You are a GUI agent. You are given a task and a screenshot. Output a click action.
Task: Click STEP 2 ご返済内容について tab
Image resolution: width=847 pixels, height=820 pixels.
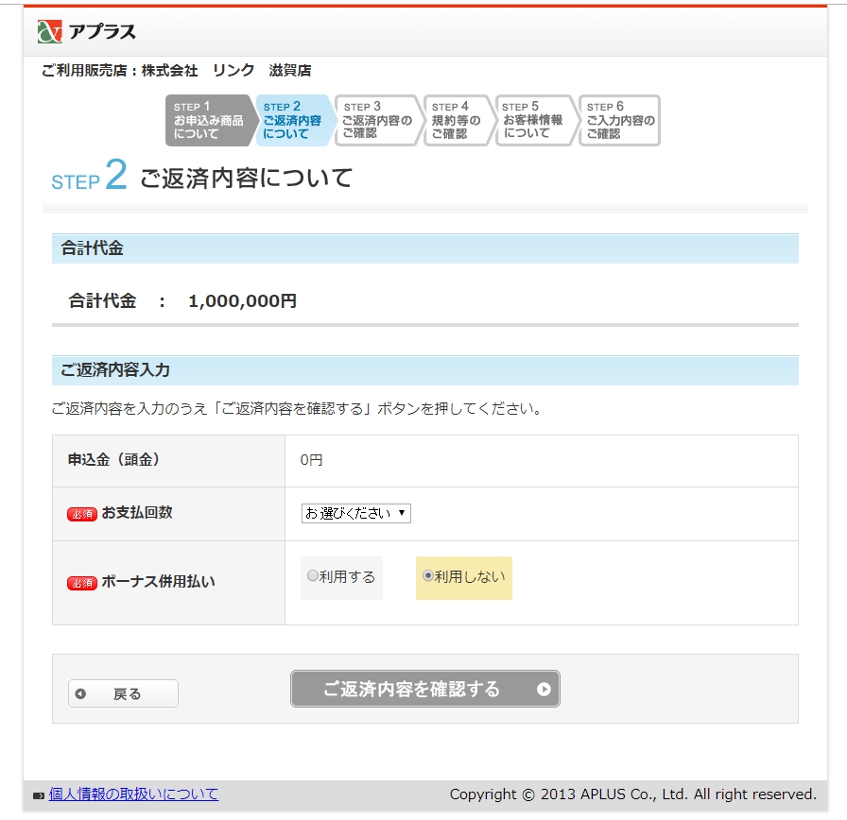pos(293,121)
